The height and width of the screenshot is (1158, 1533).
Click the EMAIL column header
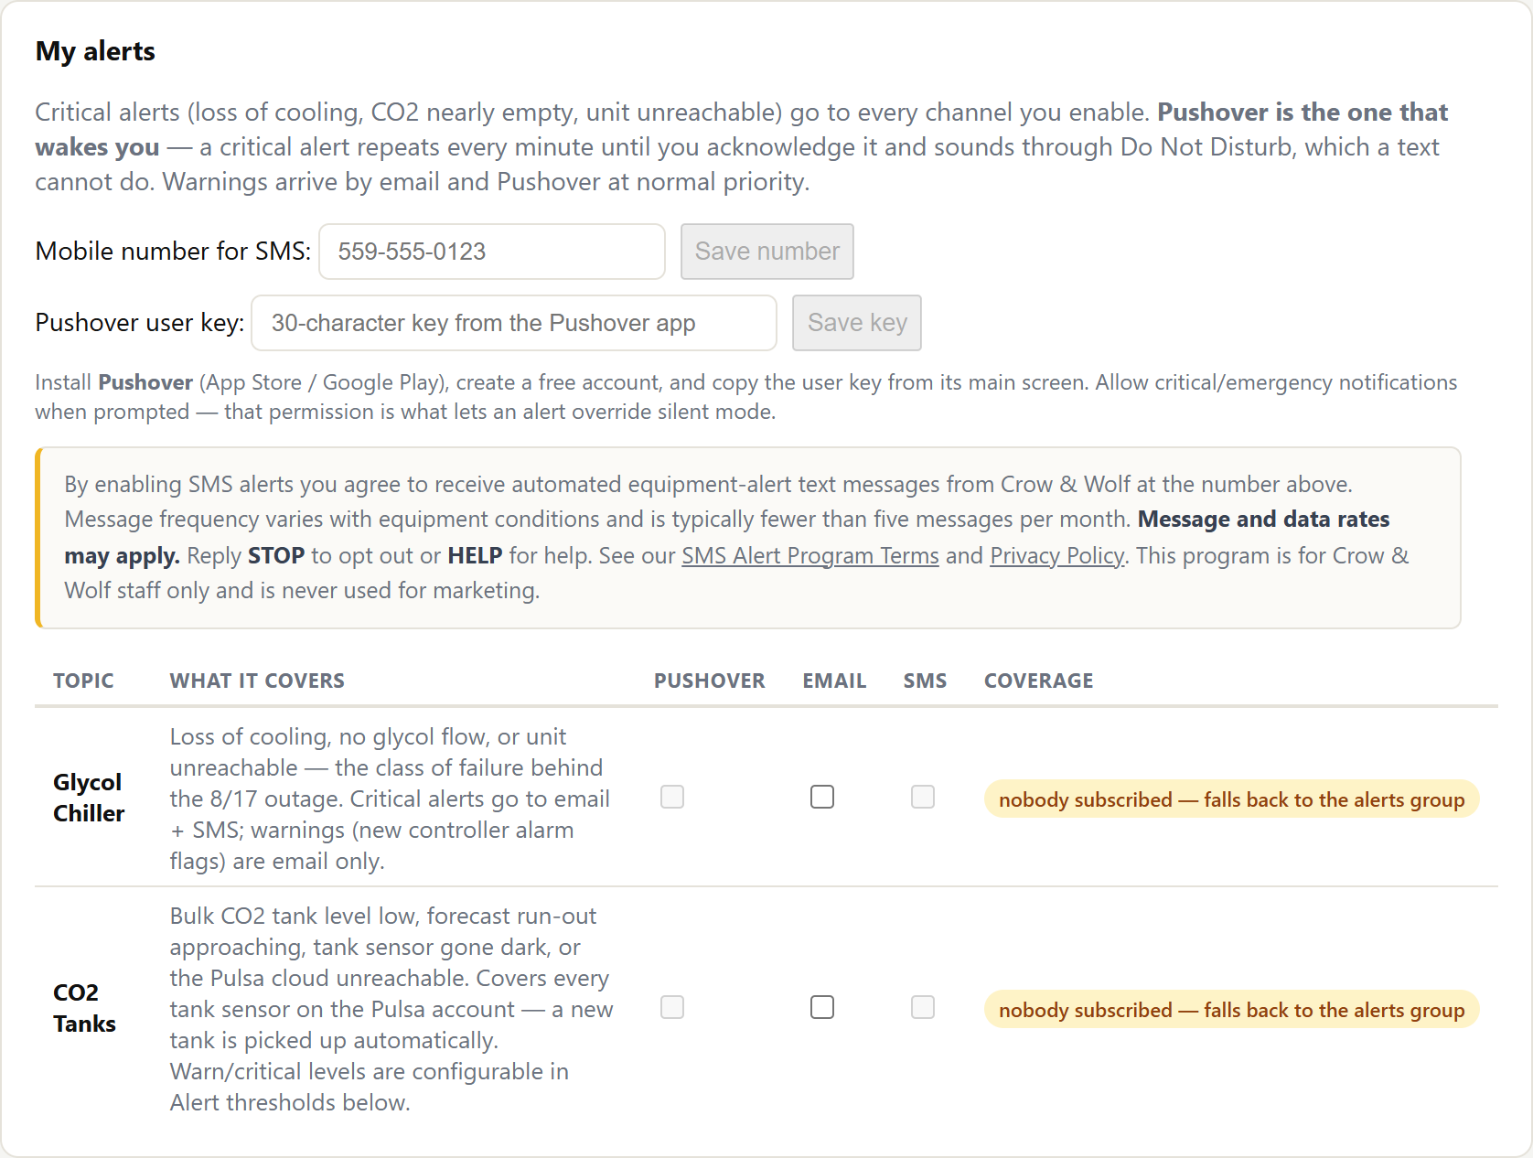pos(834,681)
